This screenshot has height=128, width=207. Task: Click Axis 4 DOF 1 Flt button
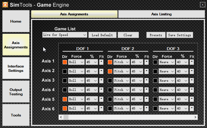(x=101, y=90)
